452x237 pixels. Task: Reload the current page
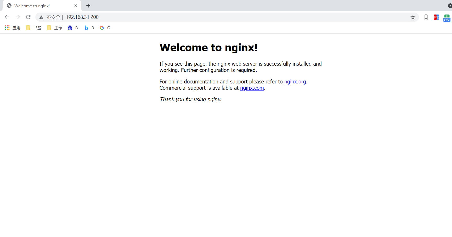click(28, 17)
